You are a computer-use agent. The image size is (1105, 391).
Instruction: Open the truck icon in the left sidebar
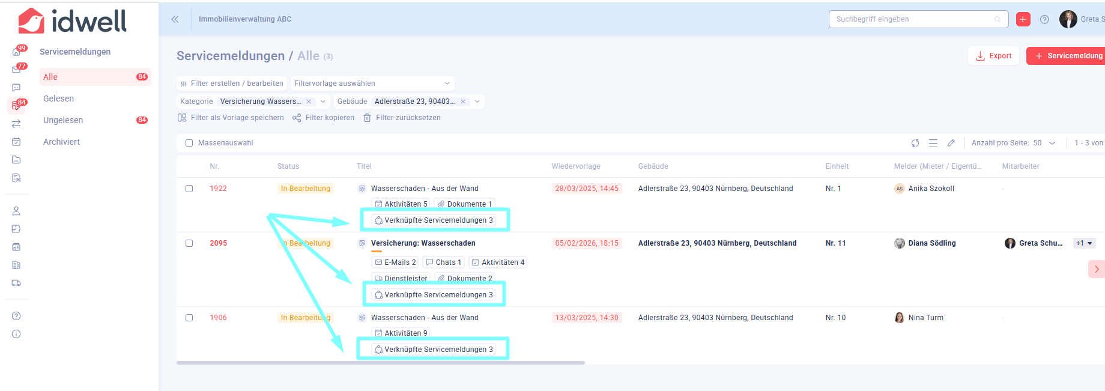(x=16, y=283)
